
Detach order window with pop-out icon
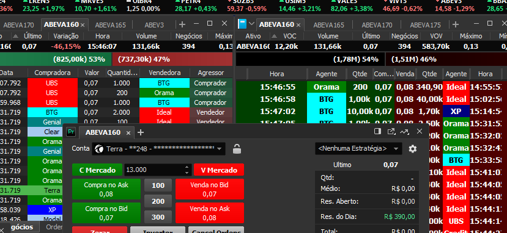coord(391,132)
